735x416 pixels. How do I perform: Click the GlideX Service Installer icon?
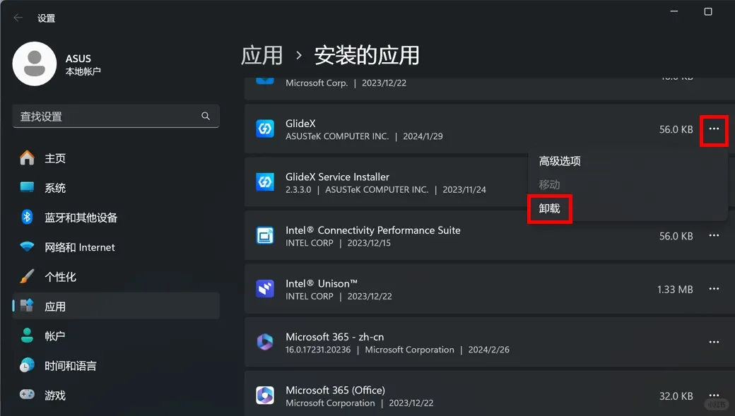coord(265,182)
